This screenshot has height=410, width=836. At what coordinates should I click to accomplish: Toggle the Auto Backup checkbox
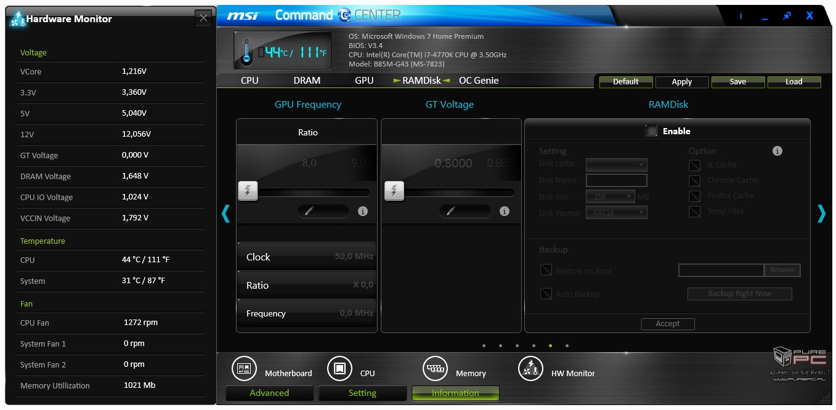546,294
